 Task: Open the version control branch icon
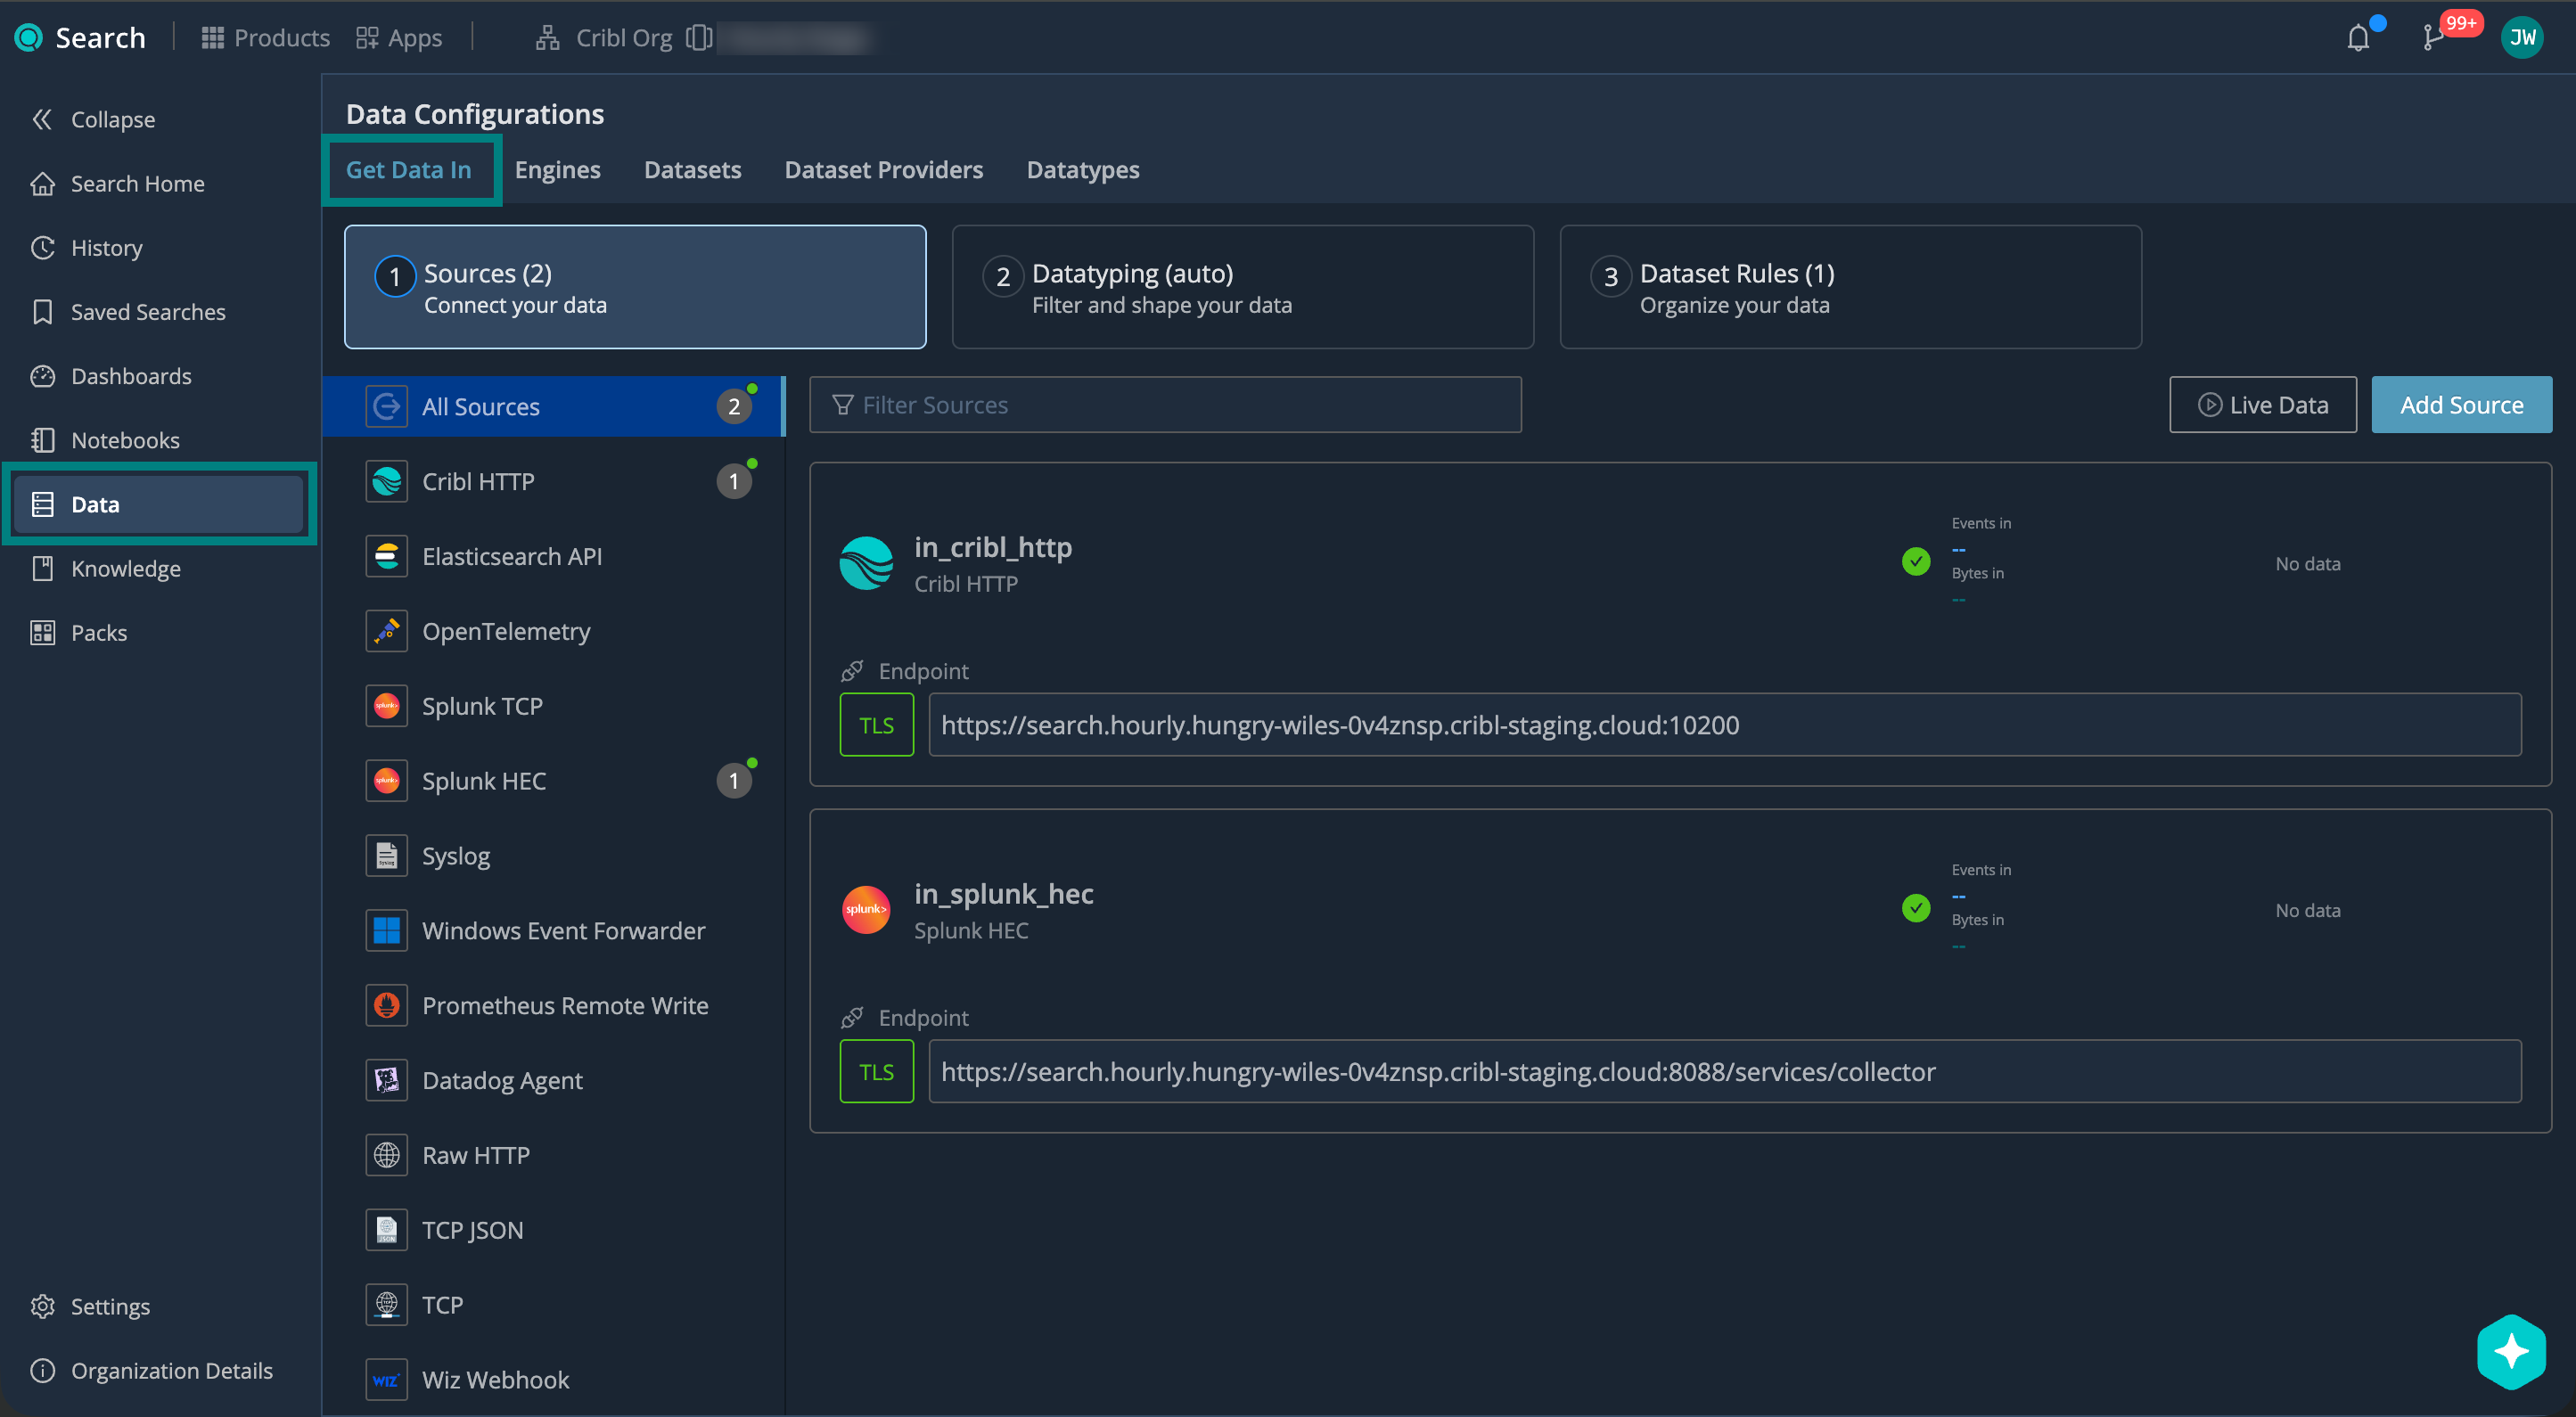[2432, 38]
